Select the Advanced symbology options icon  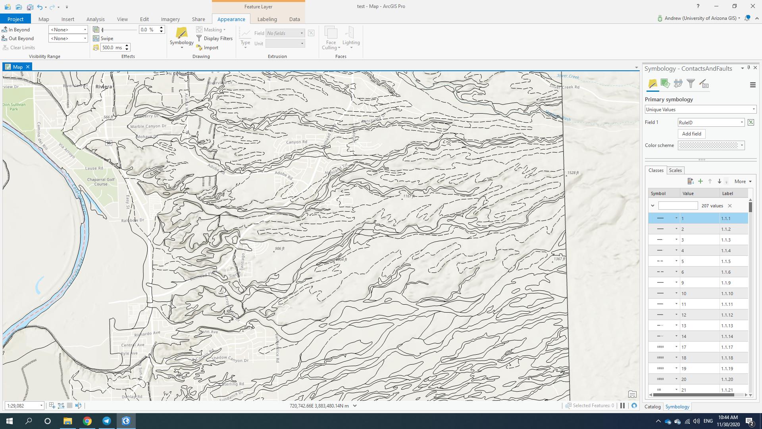(704, 84)
